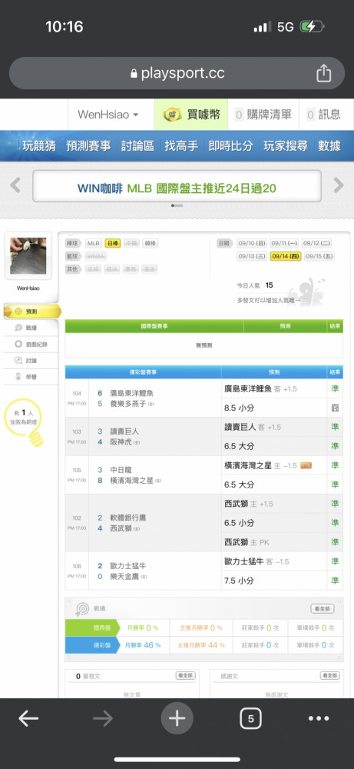354x769 pixels.
Task: Tap 看全部 beside 0 篇發文
Action: pyautogui.click(x=186, y=676)
